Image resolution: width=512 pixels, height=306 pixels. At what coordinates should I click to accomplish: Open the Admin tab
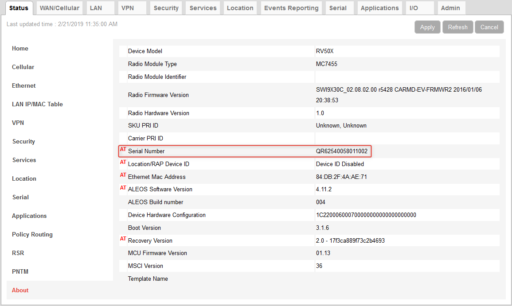click(451, 8)
